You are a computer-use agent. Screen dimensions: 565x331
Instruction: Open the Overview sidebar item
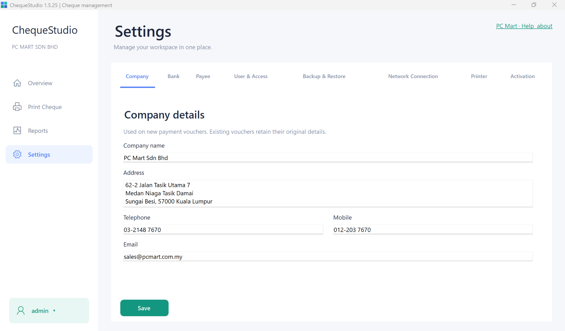(49, 83)
